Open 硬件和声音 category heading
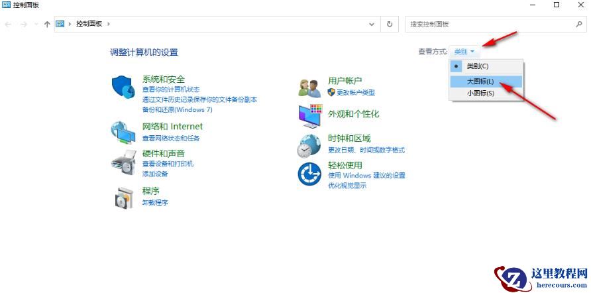Image resolution: width=591 pixels, height=293 pixels. tap(164, 154)
